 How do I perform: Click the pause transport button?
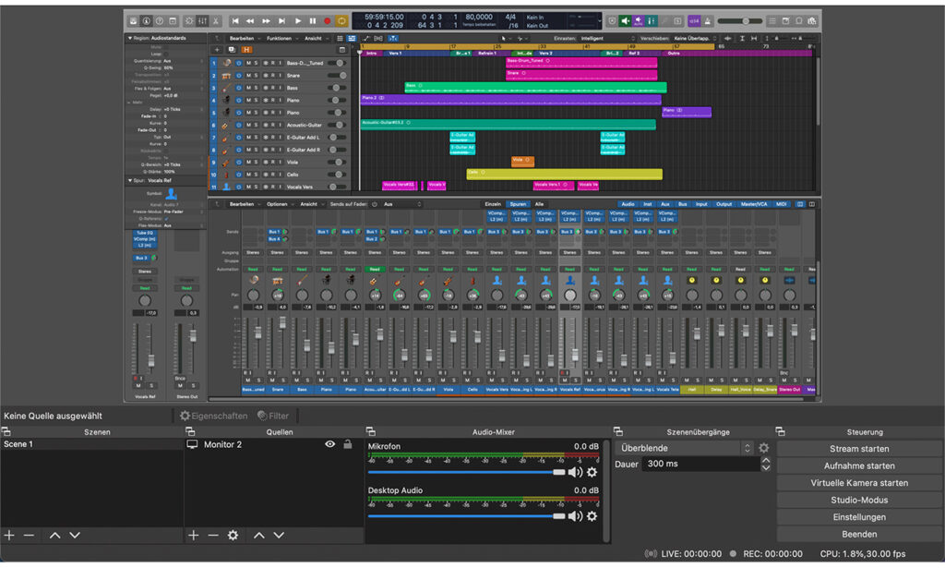point(313,21)
